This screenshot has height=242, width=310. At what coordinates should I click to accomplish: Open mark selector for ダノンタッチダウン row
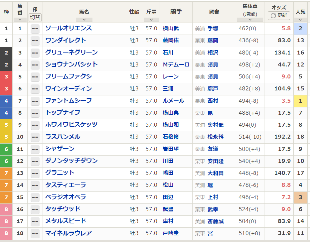[35, 162]
